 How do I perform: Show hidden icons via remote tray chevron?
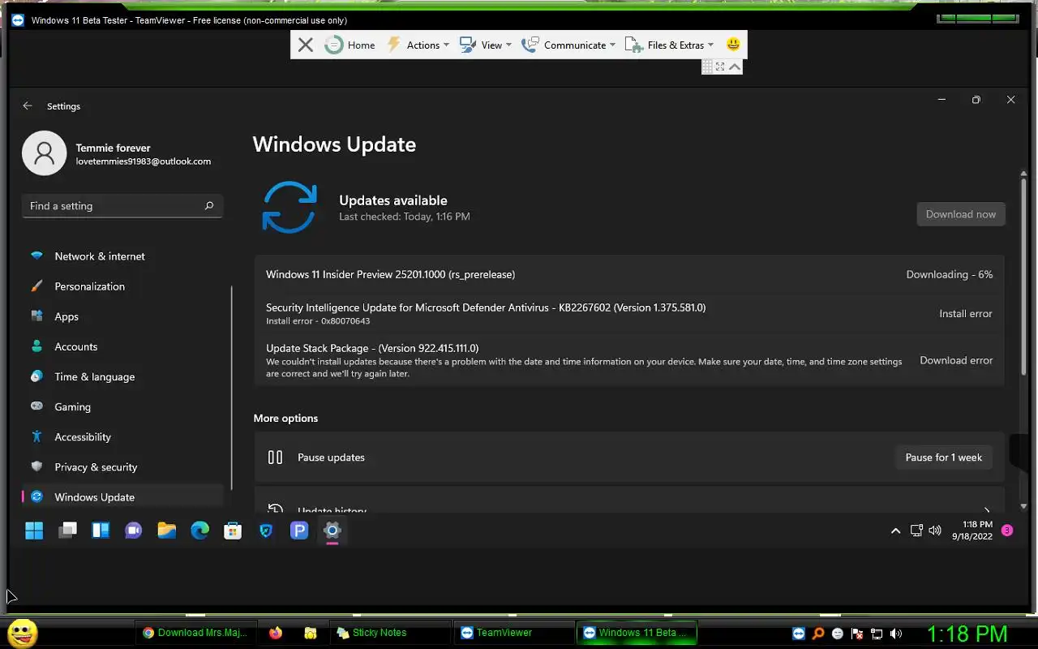(895, 531)
